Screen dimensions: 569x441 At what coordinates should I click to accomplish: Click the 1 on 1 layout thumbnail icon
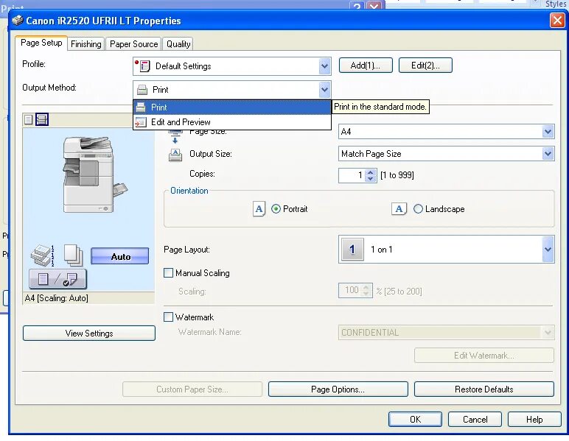(x=352, y=249)
